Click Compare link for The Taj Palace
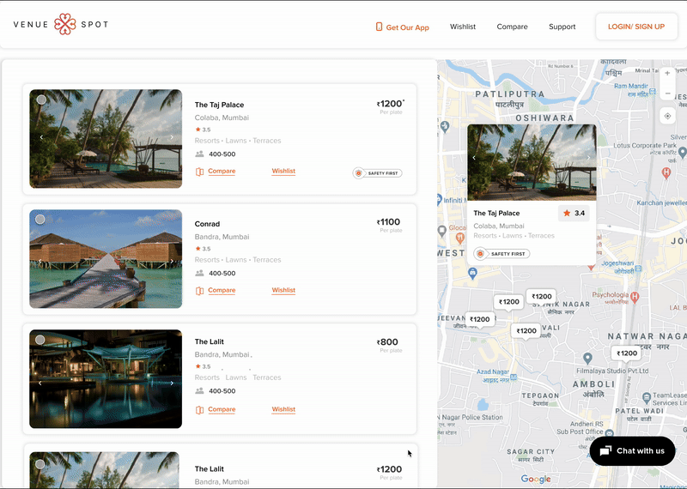 point(222,172)
